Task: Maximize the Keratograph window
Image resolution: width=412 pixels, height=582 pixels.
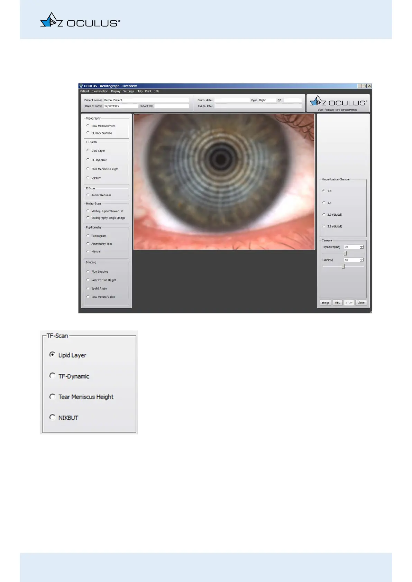Action: pos(364,86)
